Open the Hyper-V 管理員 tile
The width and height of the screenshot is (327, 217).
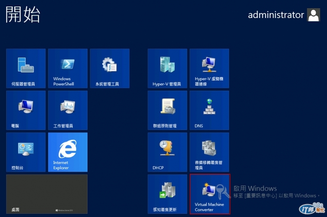pyautogui.click(x=167, y=68)
